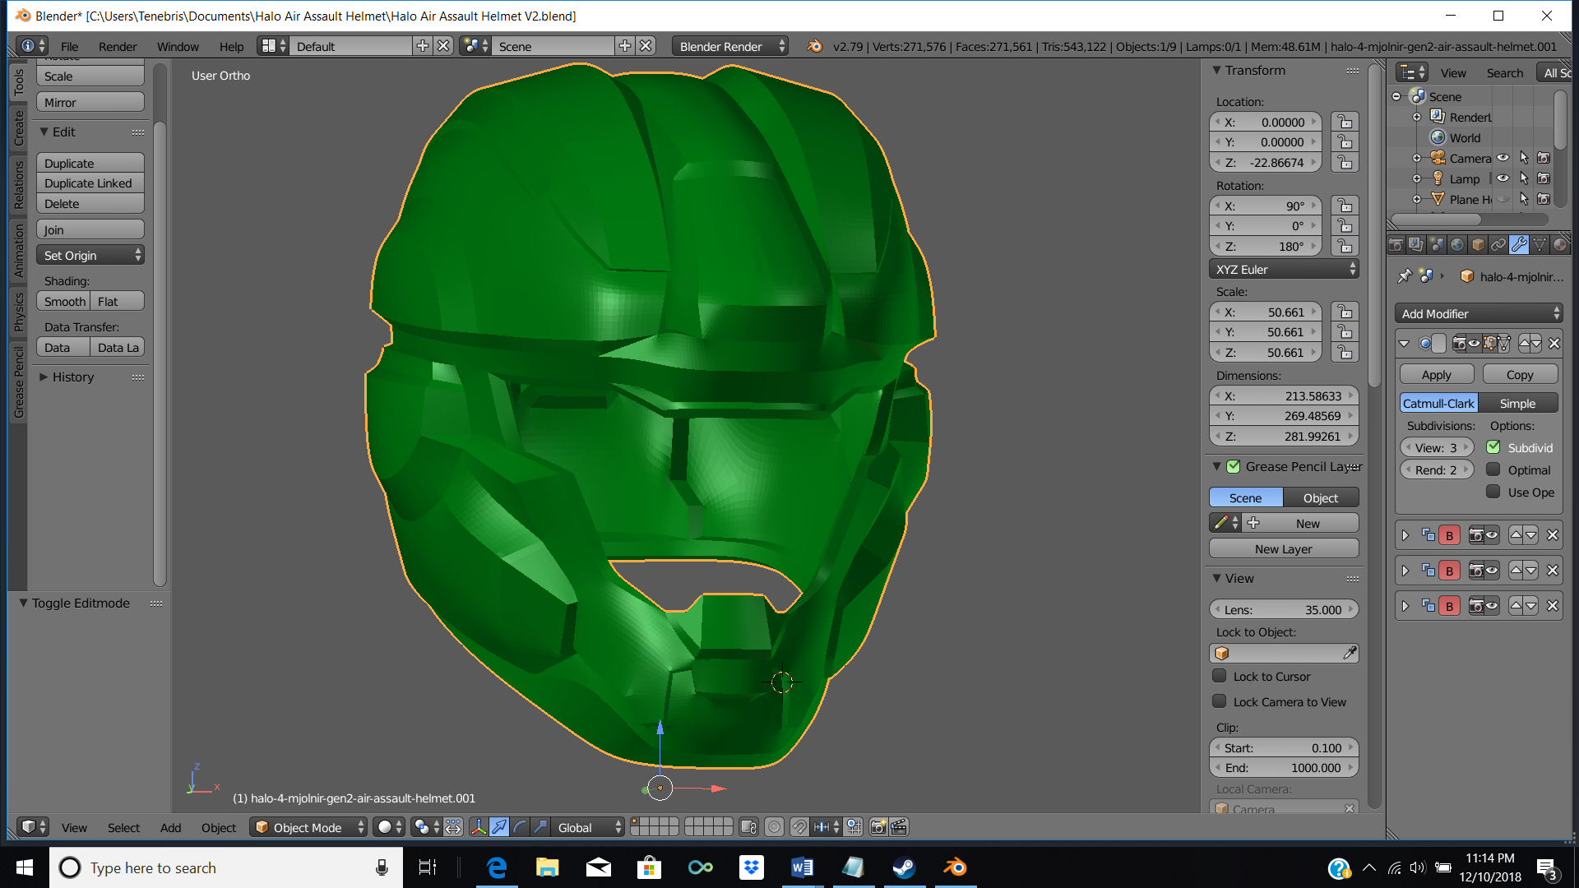
Task: Switch to the Grease Pencil sidebar tab
Action: tap(19, 381)
